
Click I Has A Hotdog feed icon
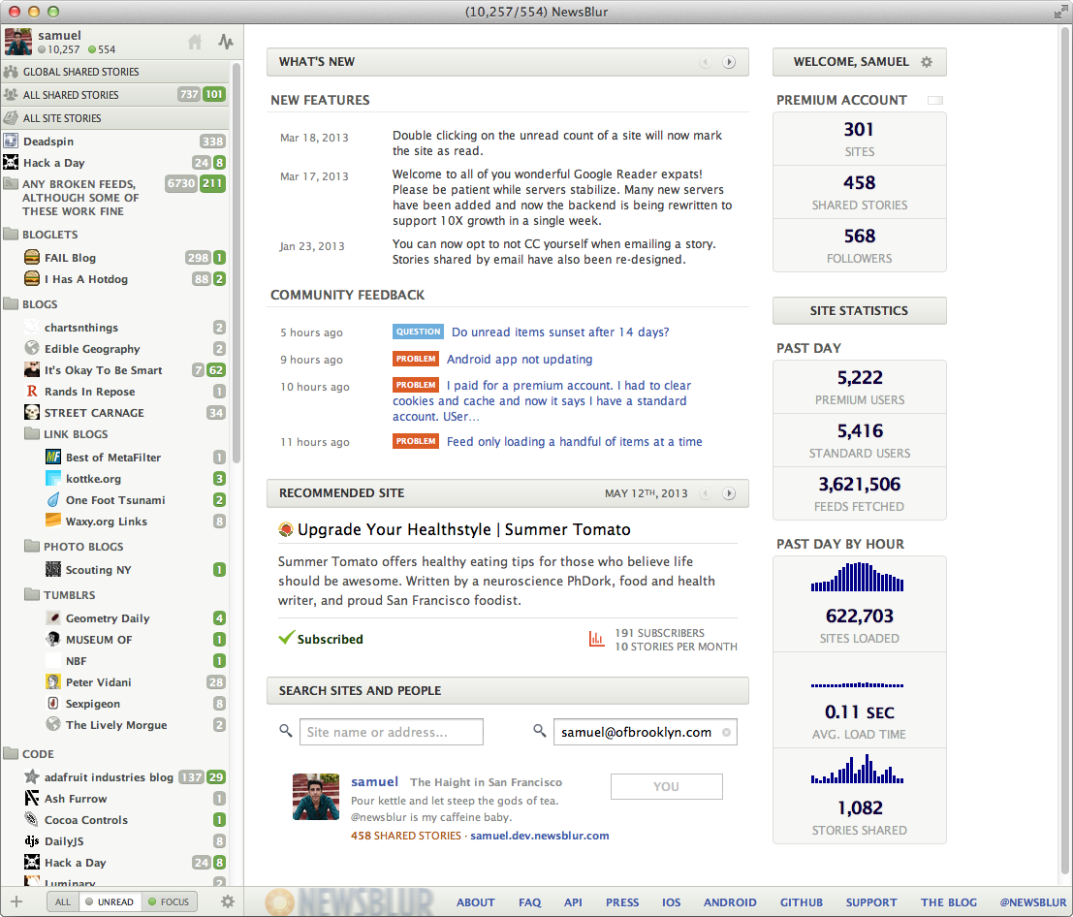(31, 278)
